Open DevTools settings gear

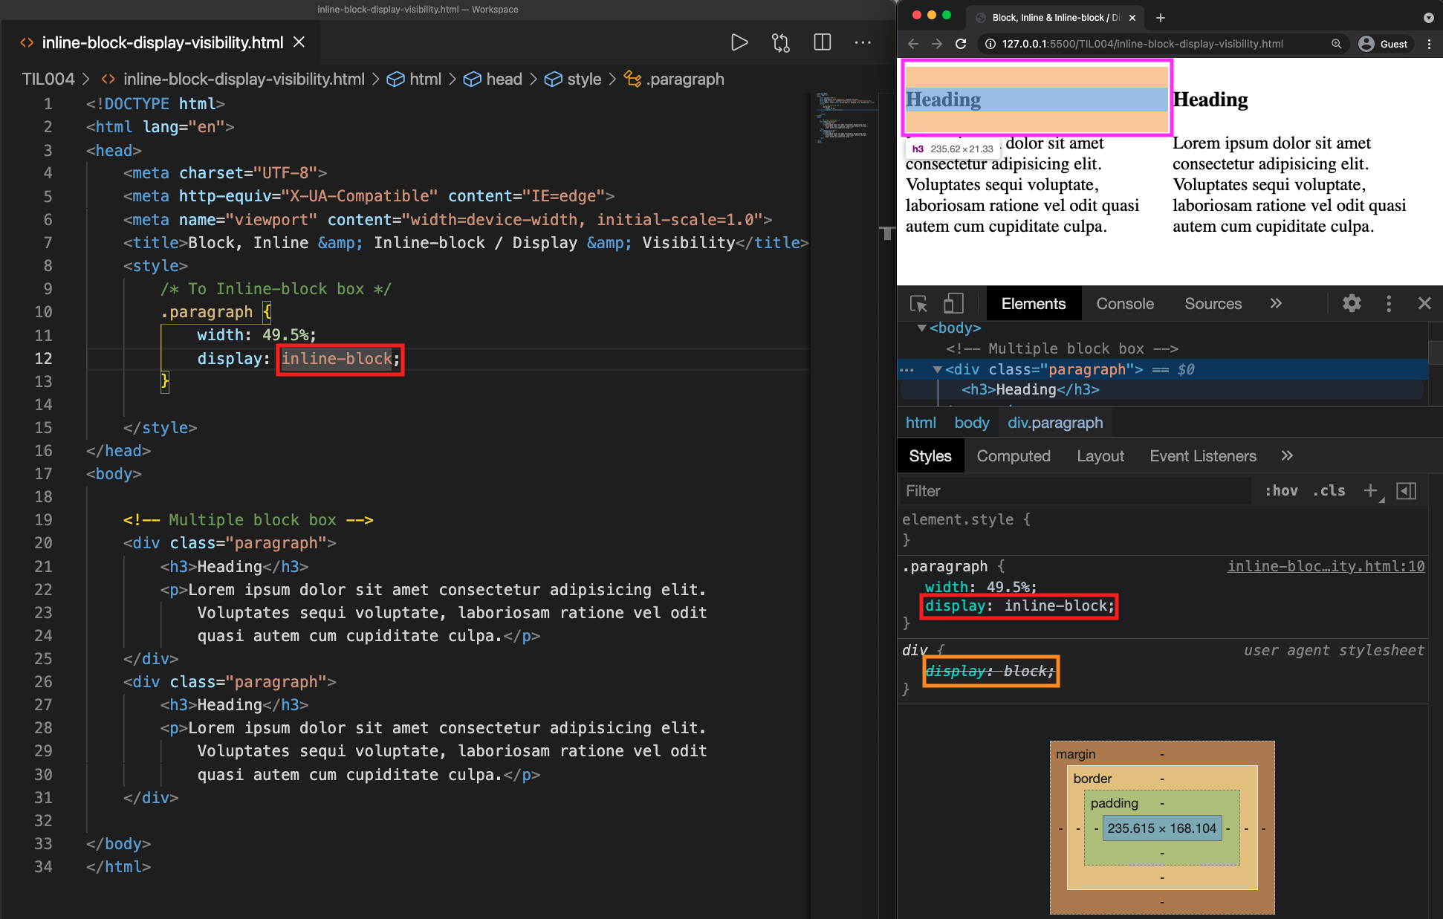tap(1352, 303)
